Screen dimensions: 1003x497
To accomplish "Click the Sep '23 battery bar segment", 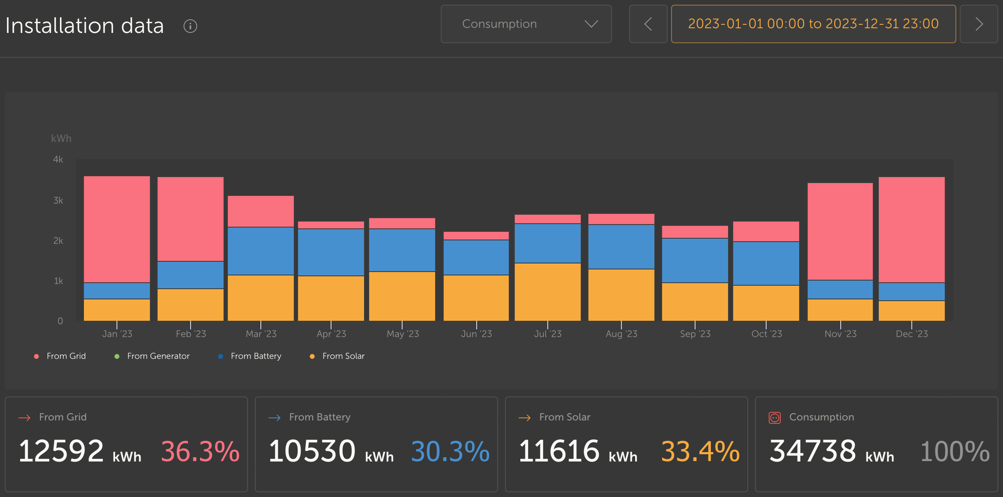I will [695, 260].
